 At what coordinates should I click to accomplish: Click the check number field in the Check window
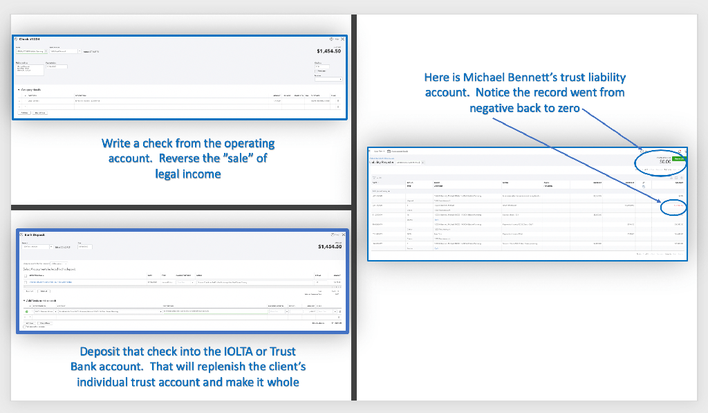(x=322, y=67)
